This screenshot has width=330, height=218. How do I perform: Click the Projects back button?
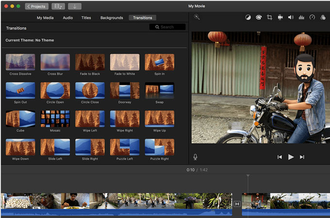click(x=37, y=6)
